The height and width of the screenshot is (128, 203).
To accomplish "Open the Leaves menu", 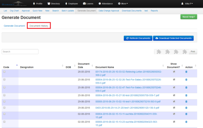I will 88,4.
